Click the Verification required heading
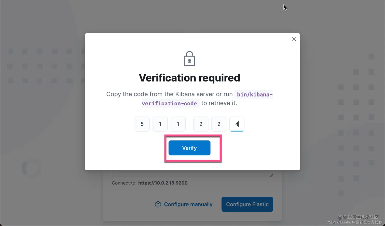This screenshot has width=385, height=226. click(x=189, y=78)
